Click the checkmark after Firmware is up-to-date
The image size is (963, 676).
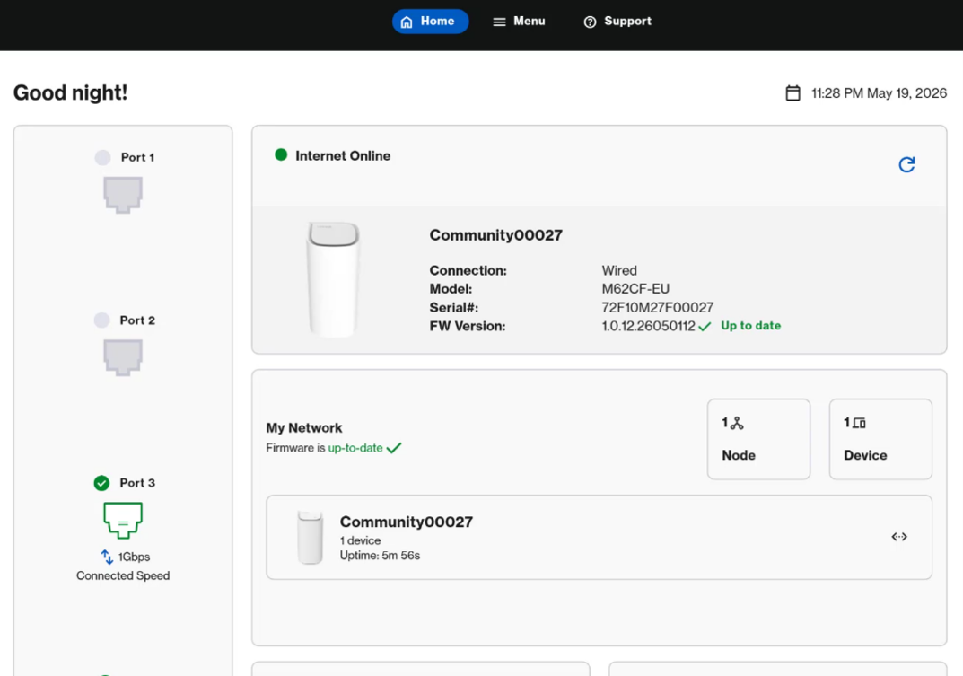click(x=394, y=448)
